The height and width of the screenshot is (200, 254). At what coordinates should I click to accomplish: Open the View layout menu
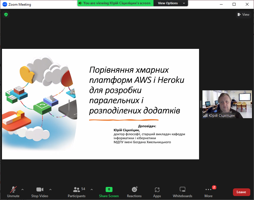coord(243,14)
